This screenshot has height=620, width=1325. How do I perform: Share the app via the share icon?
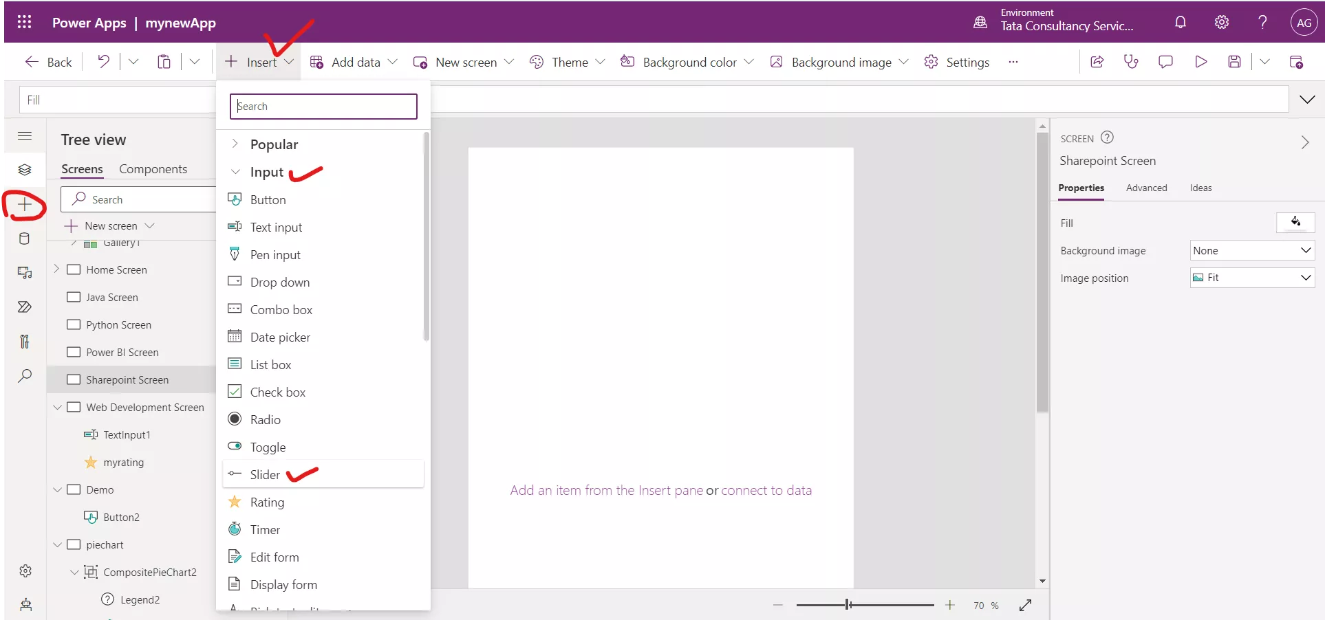click(1097, 61)
